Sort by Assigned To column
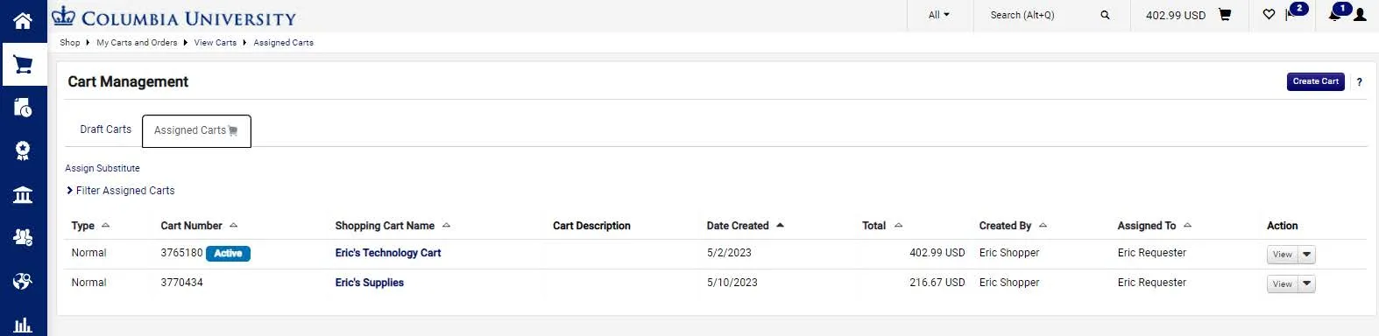The image size is (1379, 336). [1155, 226]
